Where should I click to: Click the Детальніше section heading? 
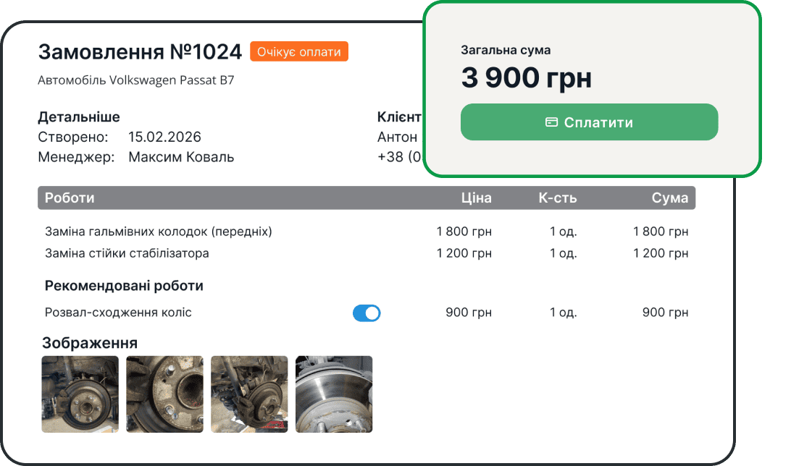pyautogui.click(x=79, y=116)
